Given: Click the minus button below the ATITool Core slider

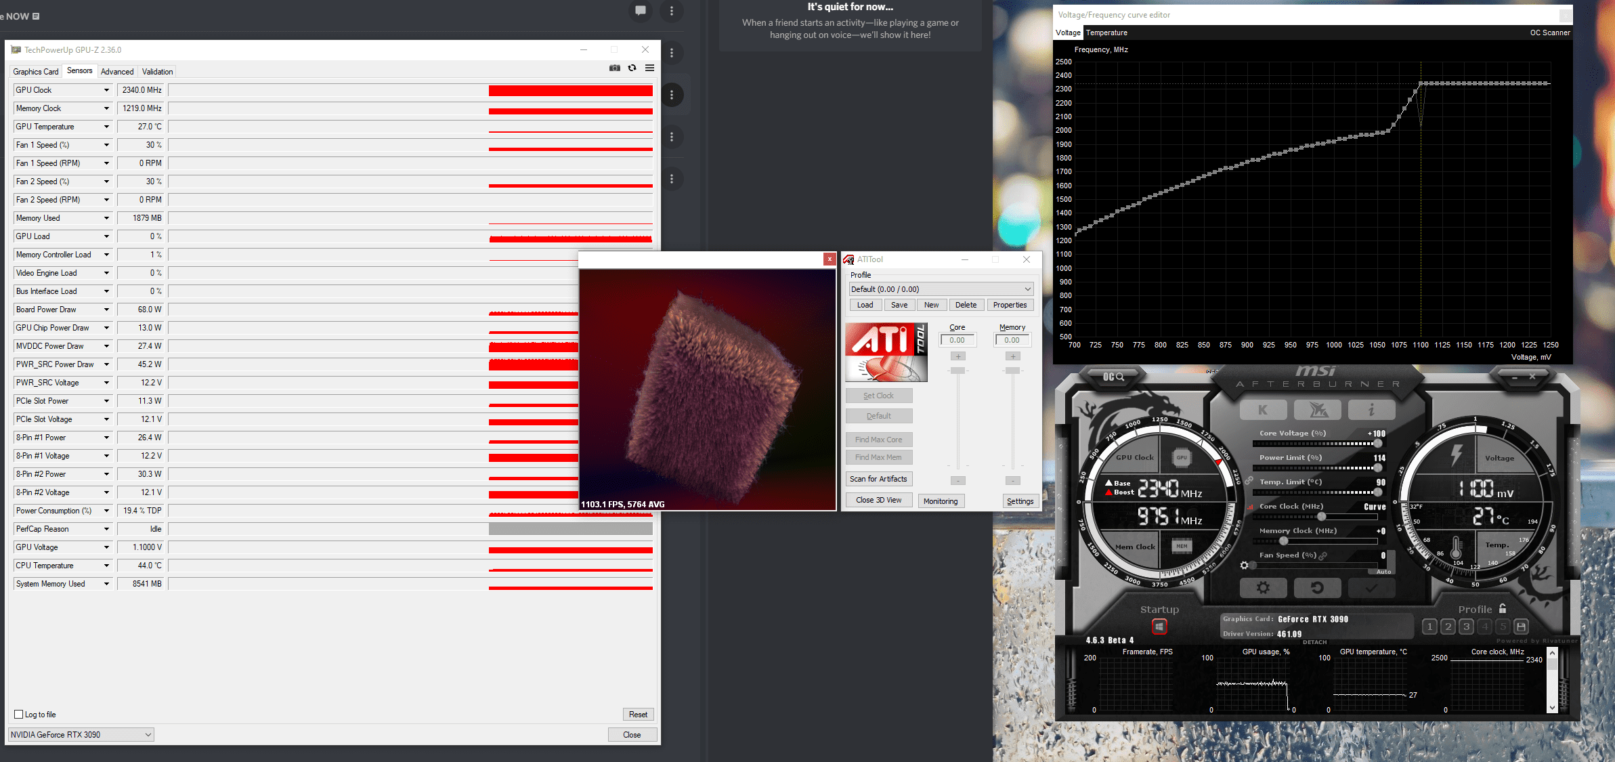Looking at the screenshot, I should point(957,481).
